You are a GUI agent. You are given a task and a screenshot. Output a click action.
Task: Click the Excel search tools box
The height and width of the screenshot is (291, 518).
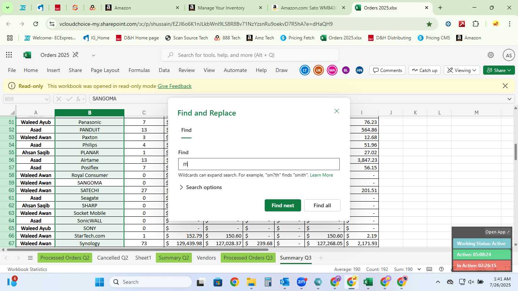point(250,55)
